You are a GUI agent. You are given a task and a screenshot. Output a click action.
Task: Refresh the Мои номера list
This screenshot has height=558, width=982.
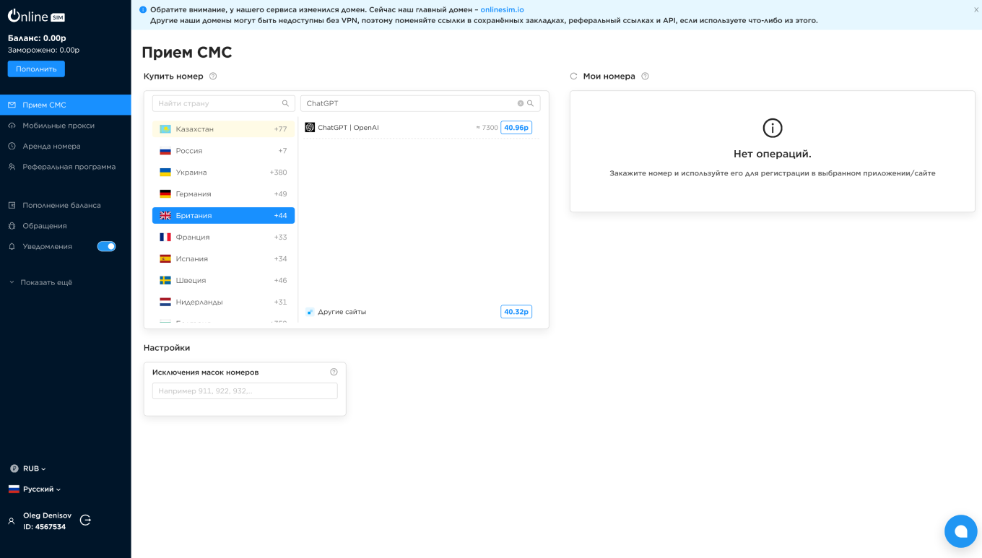click(573, 76)
